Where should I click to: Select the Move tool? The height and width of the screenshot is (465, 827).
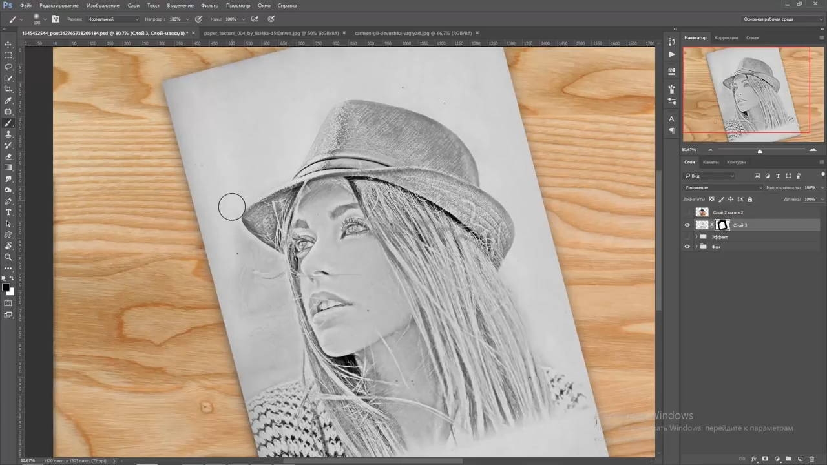pos(8,45)
